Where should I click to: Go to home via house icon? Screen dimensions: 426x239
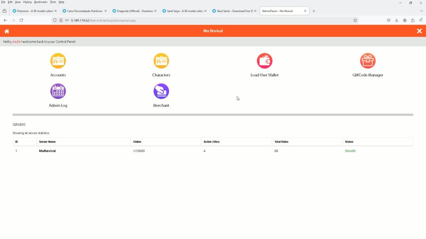click(7, 31)
